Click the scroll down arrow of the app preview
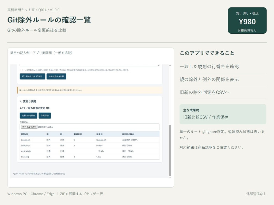 [x=170, y=177]
